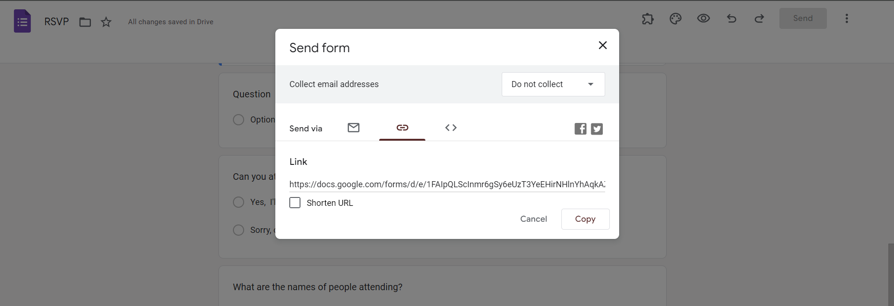Switch to the embed HTML tab
This screenshot has height=306, width=894.
pyautogui.click(x=451, y=128)
